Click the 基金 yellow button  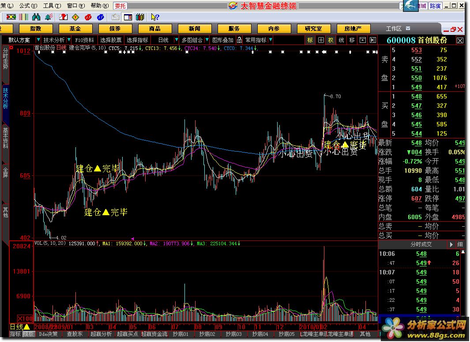point(75,29)
